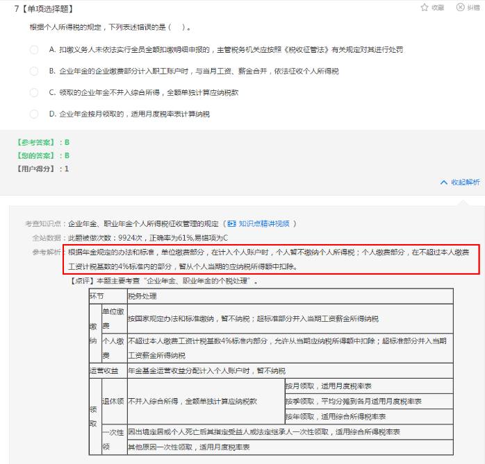Click the 【参考答案】：B line
The image size is (485, 464).
click(42, 142)
